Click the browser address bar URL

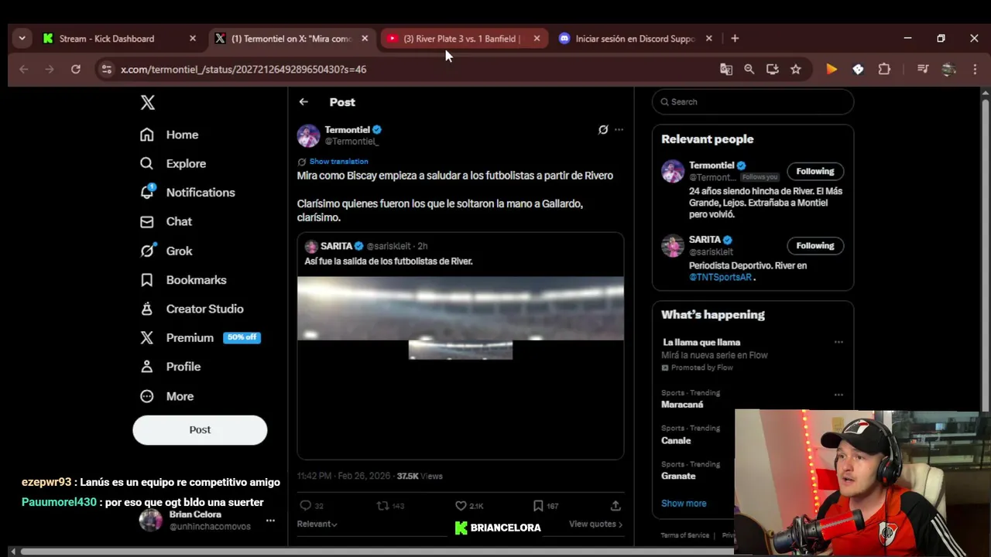(243, 69)
